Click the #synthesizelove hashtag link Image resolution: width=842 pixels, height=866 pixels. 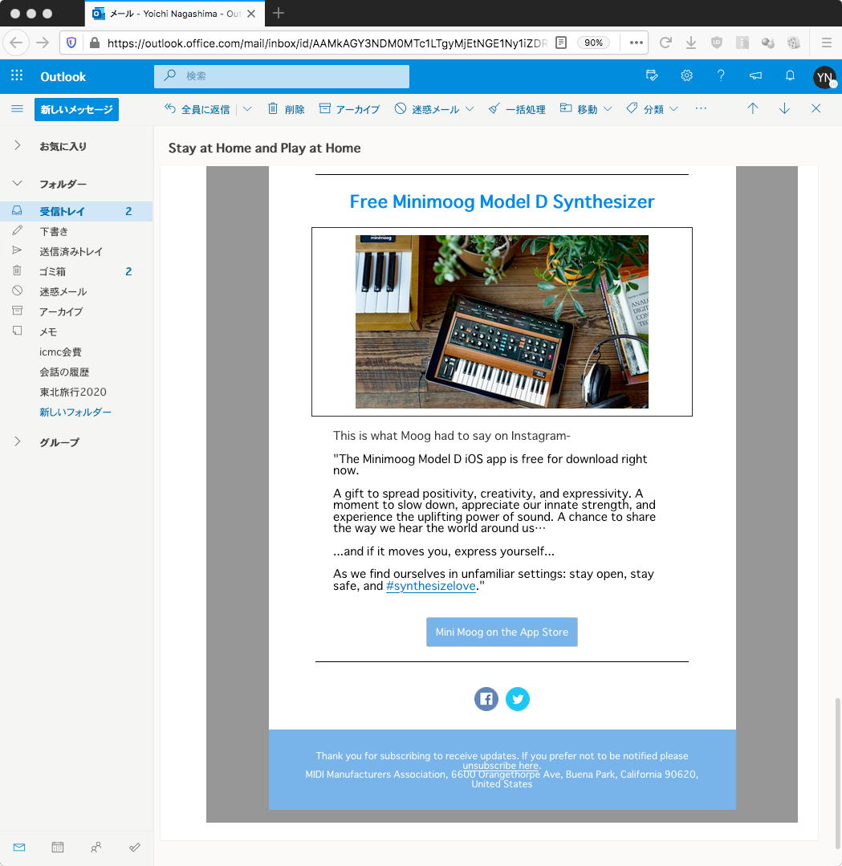[430, 586]
